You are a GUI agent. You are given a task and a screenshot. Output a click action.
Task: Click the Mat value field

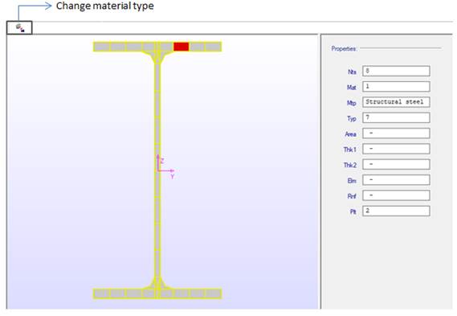pos(396,86)
